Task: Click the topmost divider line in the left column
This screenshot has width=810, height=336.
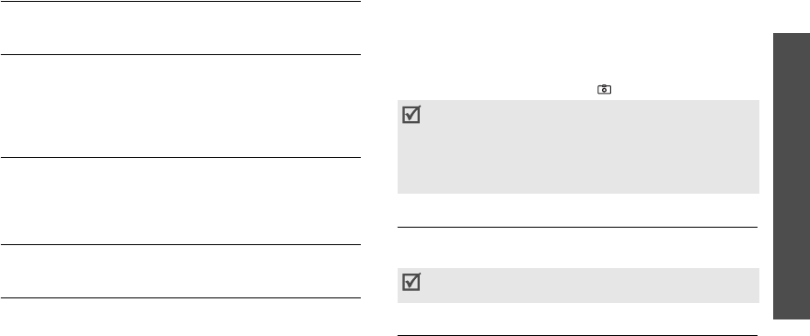Action: pos(180,2)
